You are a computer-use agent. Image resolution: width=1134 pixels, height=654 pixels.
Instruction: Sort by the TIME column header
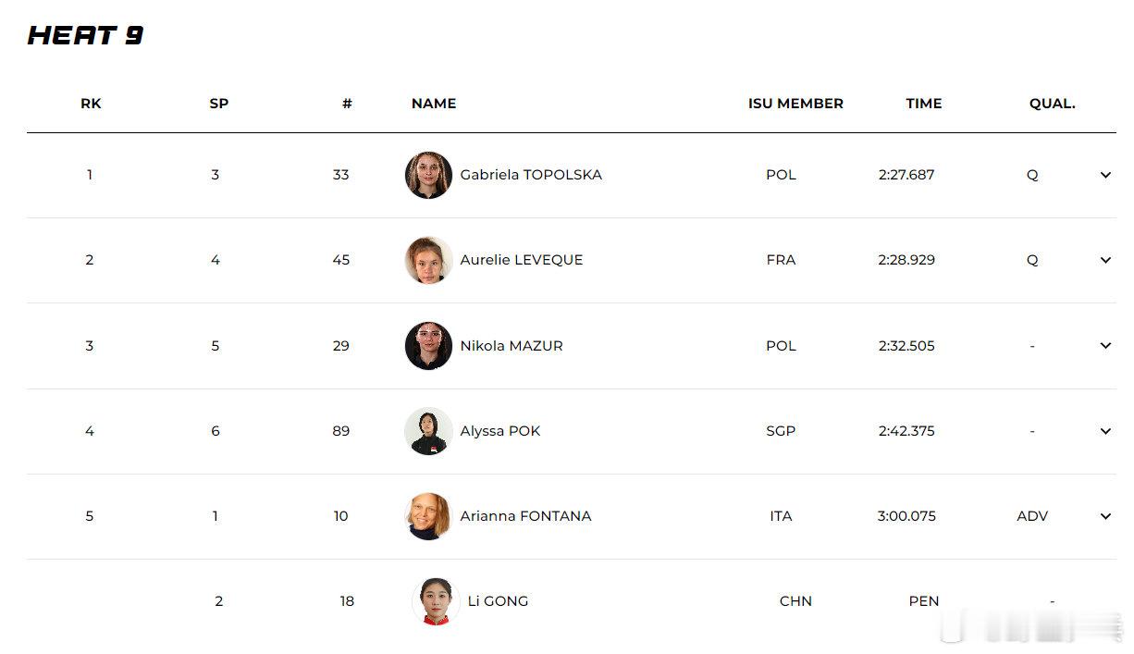tap(923, 104)
